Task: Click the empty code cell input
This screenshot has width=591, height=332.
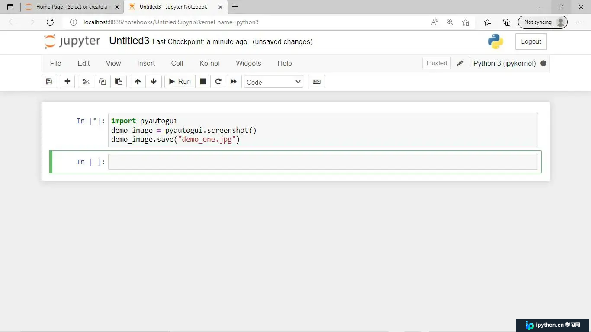Action: [323, 162]
